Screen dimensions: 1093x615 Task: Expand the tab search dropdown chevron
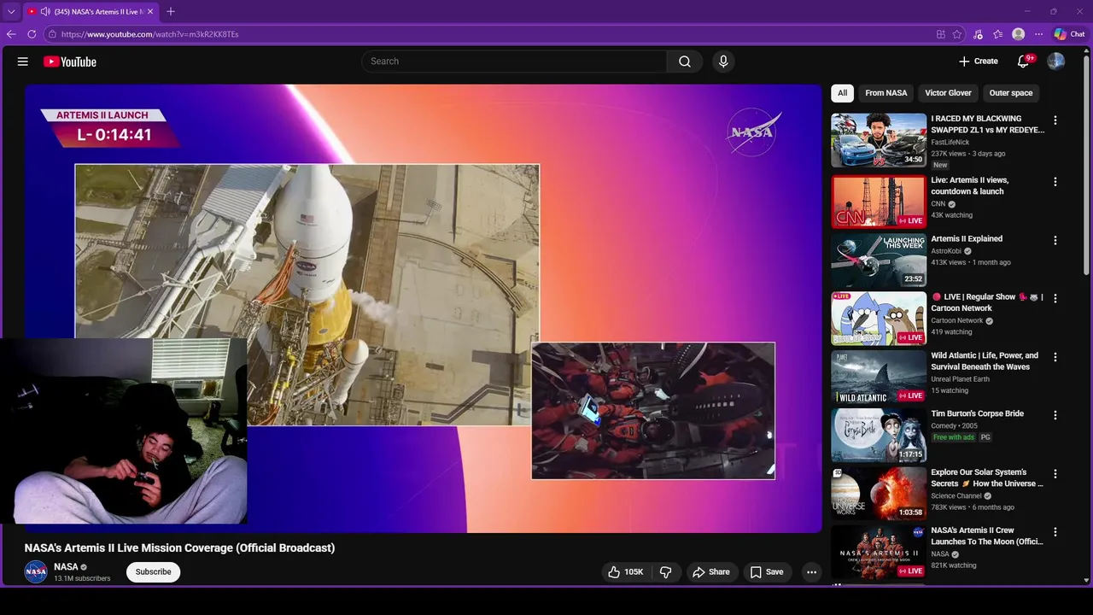(x=11, y=11)
